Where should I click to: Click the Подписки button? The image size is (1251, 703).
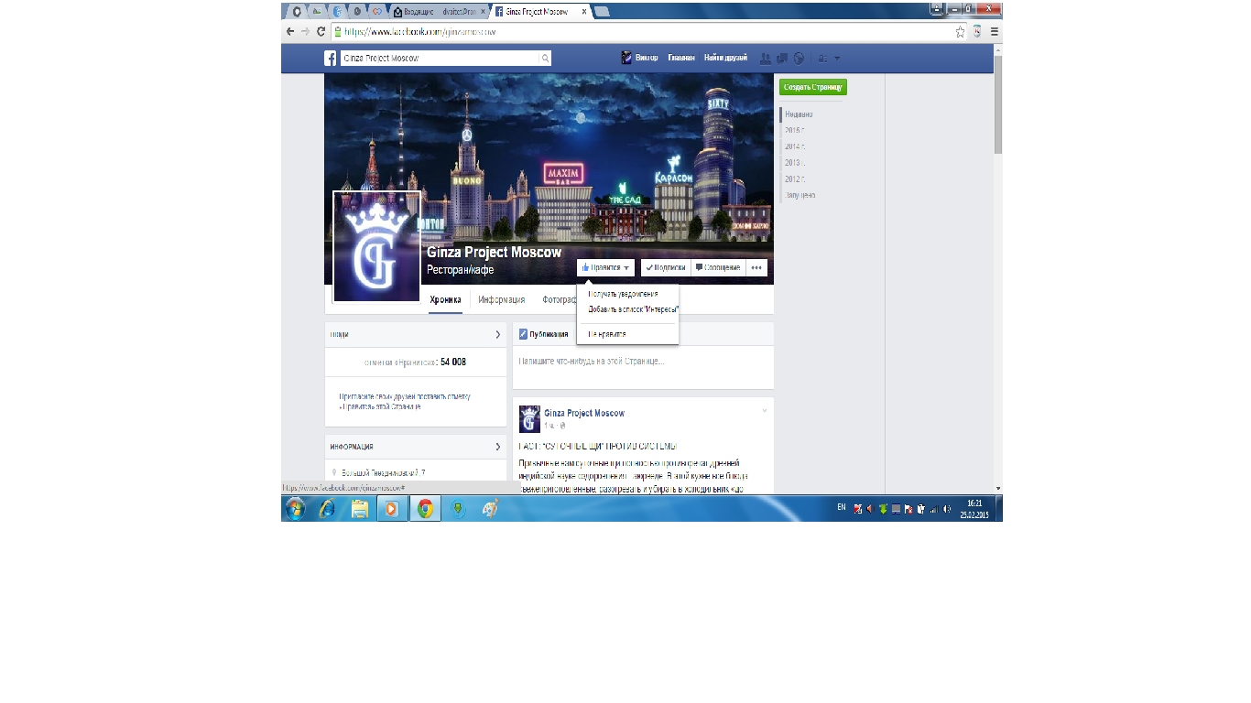pos(666,268)
